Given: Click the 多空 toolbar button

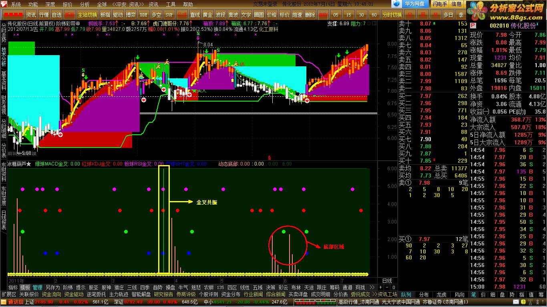Looking at the screenshot, I should (x=156, y=15).
